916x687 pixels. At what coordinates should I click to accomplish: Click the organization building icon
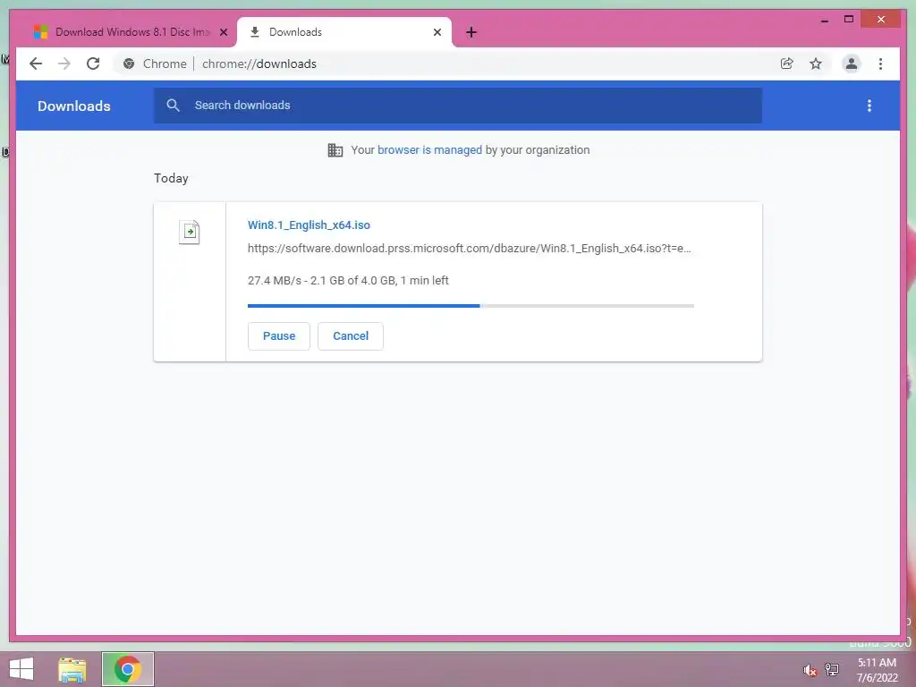point(335,150)
